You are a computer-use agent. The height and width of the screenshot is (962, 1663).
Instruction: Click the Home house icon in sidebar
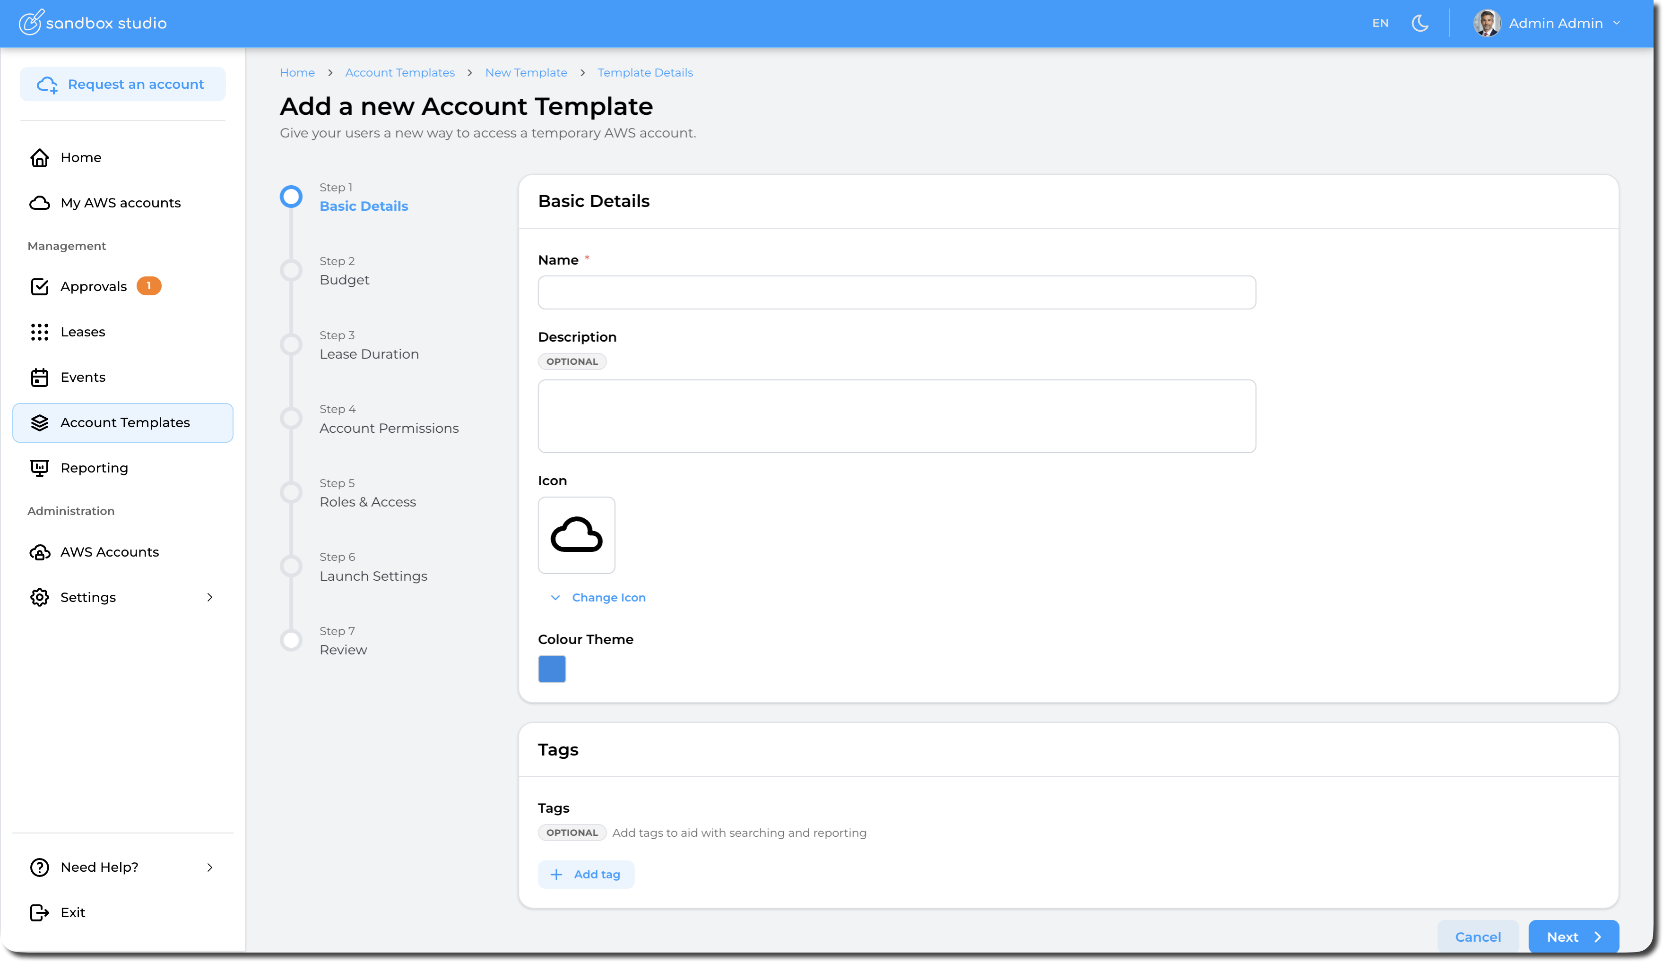pos(40,158)
